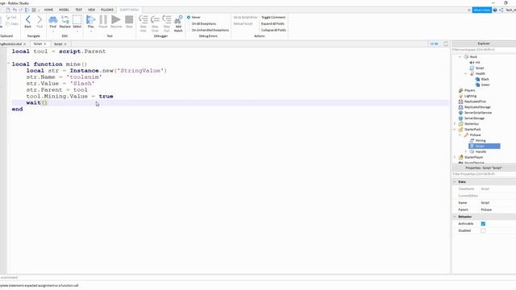Select ReplicatedStorage in Explorer
The image size is (516, 290).
click(475, 107)
